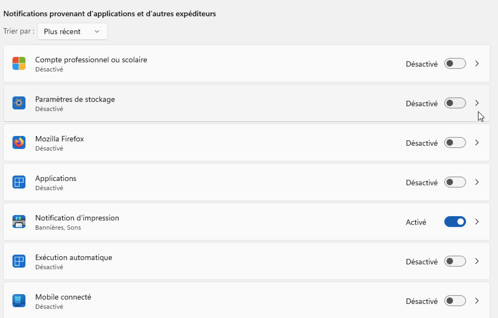Click the Applications grid icon
This screenshot has height=318, width=498.
point(19,182)
